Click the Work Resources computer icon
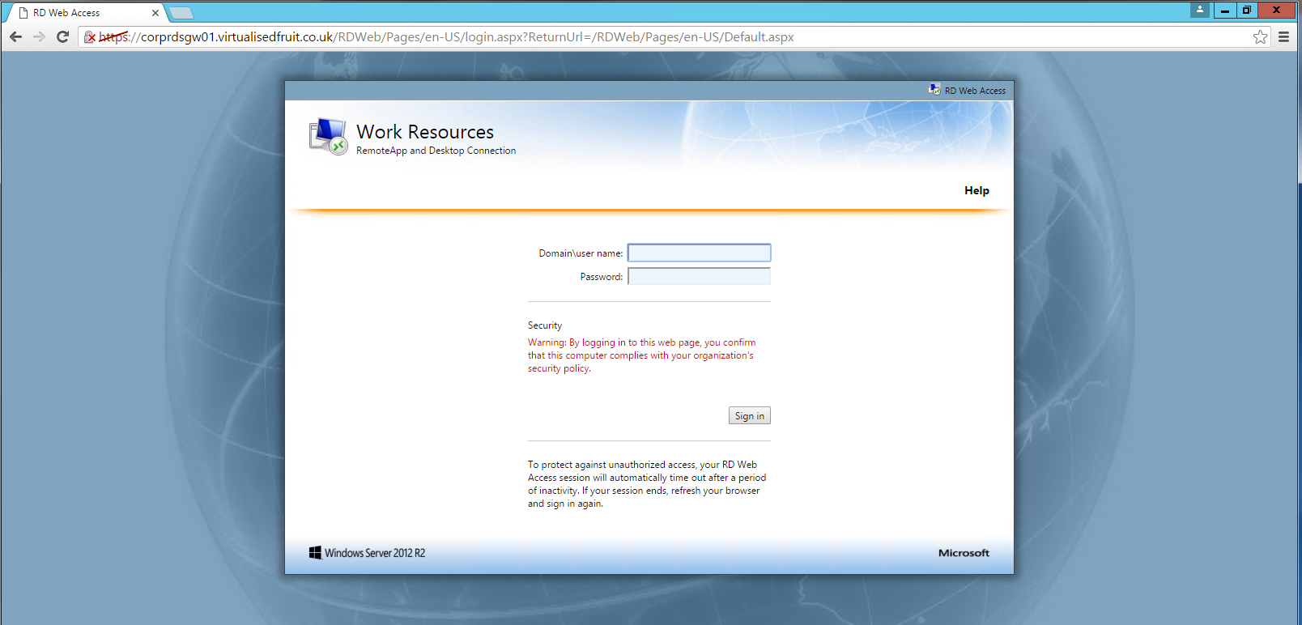Viewport: 1302px width, 625px height. (x=328, y=137)
